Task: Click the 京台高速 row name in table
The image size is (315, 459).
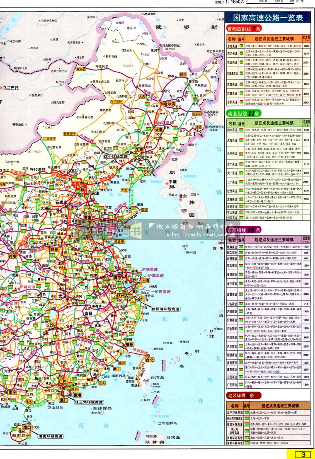Action: pyautogui.click(x=232, y=63)
